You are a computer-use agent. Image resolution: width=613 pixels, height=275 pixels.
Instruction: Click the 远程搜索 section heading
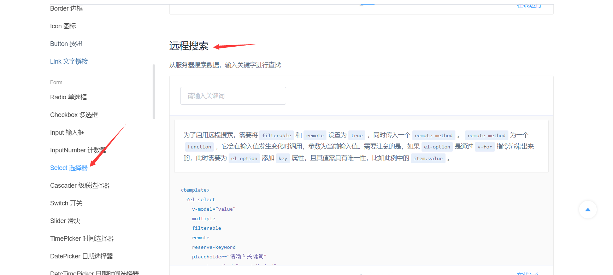(189, 46)
